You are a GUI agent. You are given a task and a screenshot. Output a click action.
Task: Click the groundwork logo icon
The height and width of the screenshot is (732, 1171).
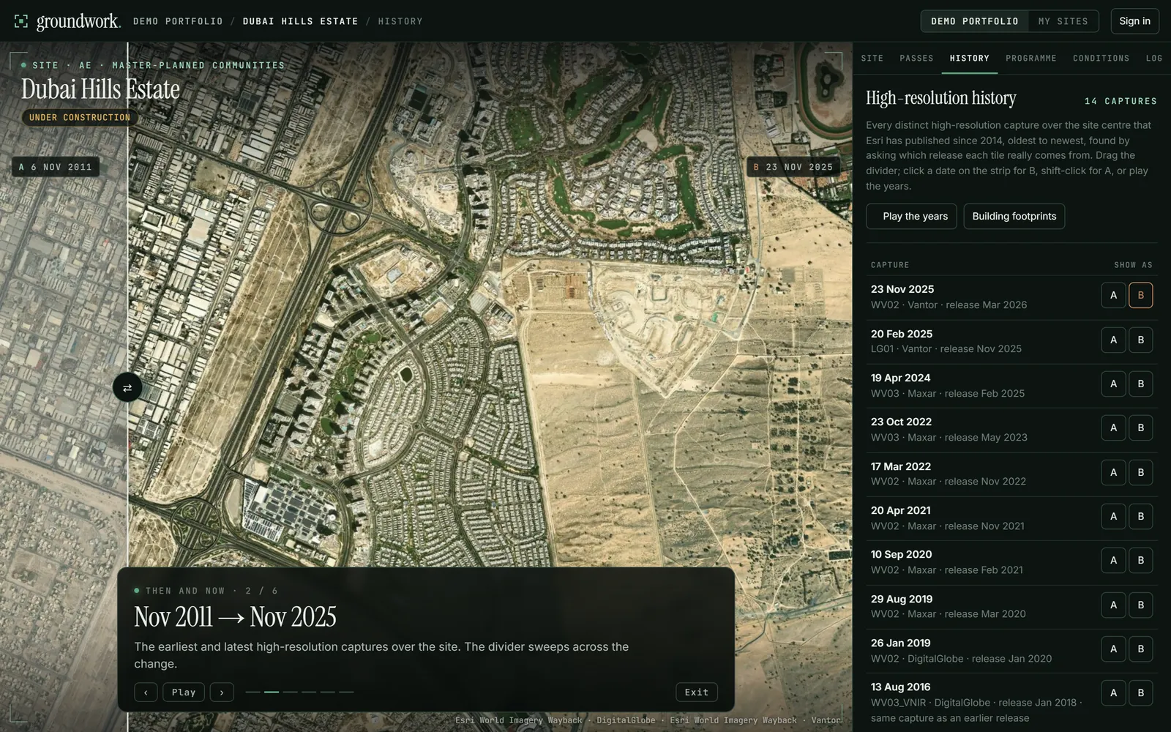pos(21,21)
